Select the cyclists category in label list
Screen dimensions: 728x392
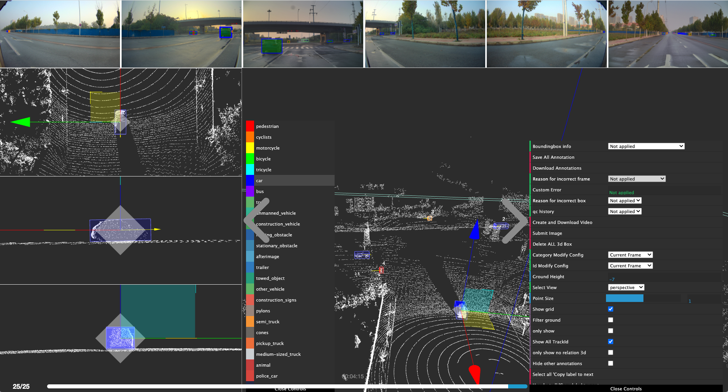click(264, 137)
